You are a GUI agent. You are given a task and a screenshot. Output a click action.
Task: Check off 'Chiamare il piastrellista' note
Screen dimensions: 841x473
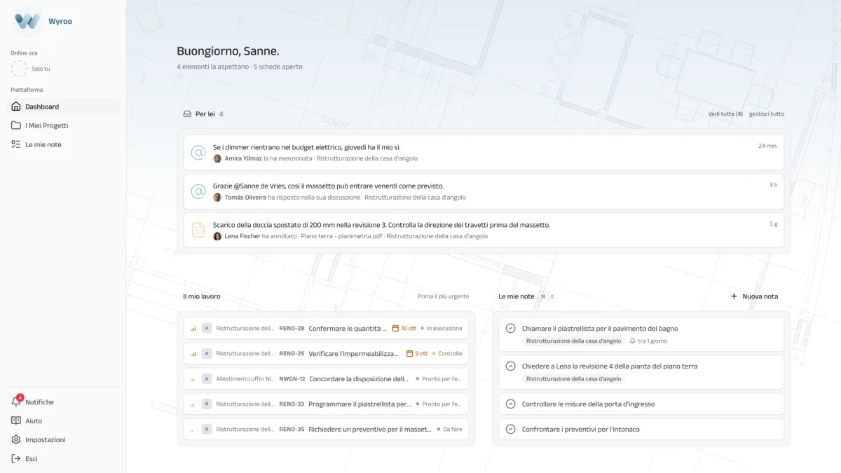click(510, 328)
